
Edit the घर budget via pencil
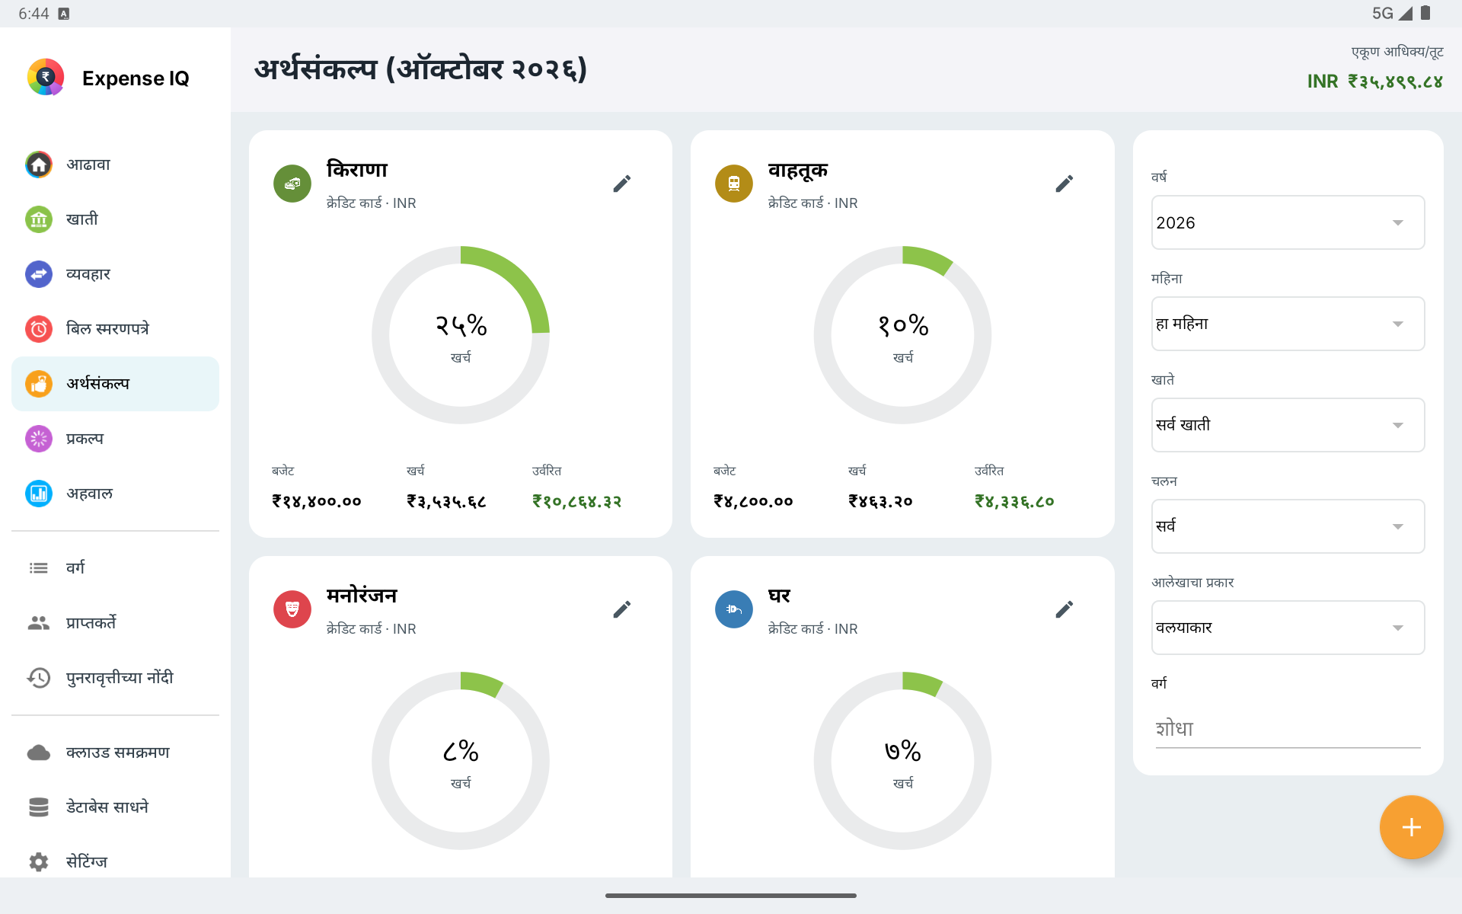[x=1065, y=609]
